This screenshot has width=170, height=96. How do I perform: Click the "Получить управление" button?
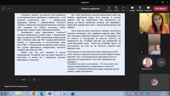(91, 9)
